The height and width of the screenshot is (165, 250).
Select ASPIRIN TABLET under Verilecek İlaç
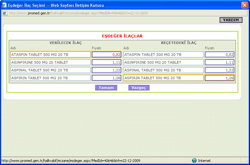coord(50,78)
